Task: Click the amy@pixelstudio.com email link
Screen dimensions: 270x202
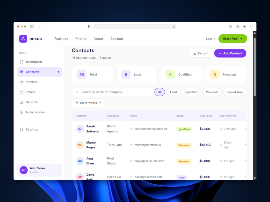Action: coord(149,161)
